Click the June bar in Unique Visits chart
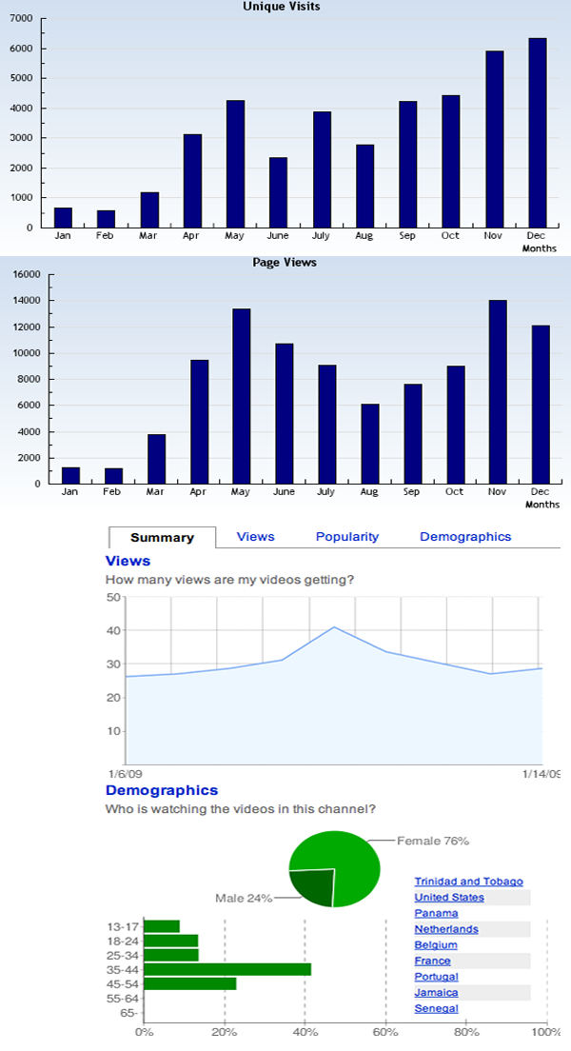 pos(278,193)
